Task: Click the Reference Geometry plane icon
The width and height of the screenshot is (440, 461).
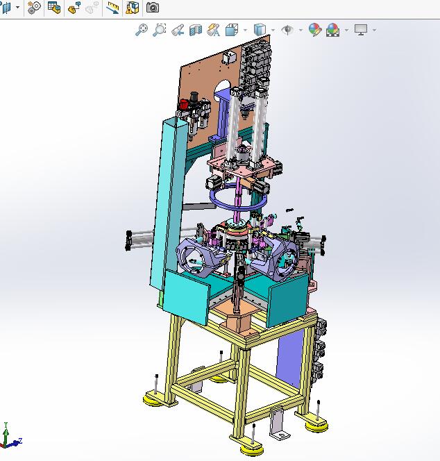Action: [6, 8]
